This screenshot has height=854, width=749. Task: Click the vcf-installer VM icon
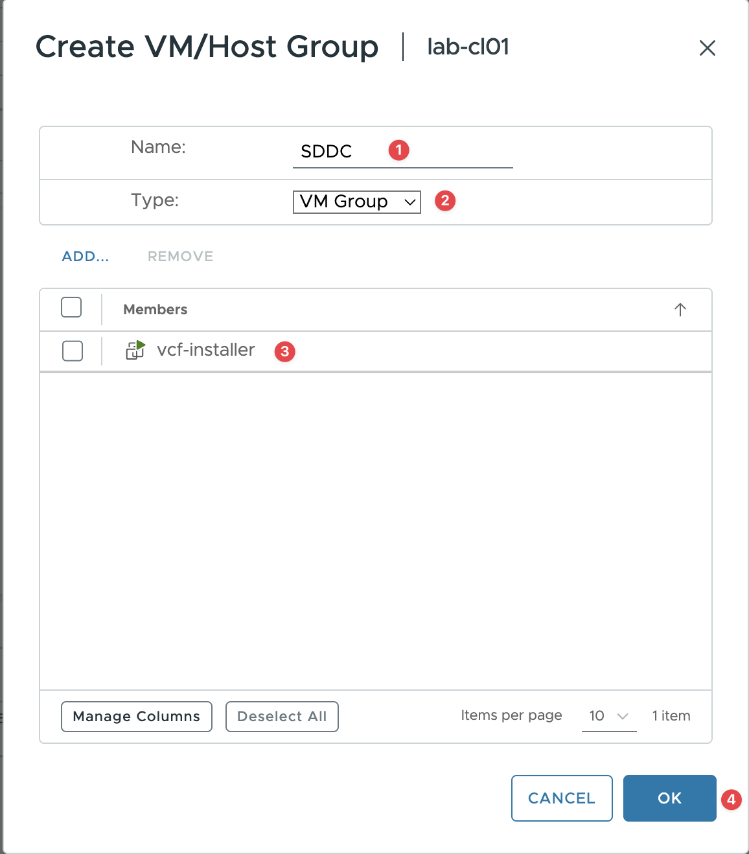coord(135,350)
